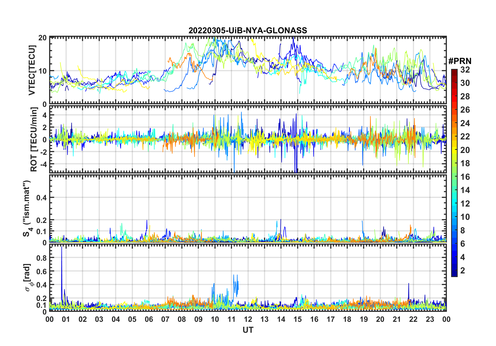The image size is (496, 346).
Task: Click colorbar tick label 28
Action: (x=465, y=97)
